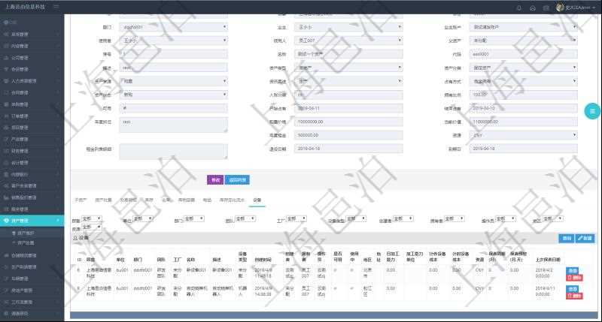Open the user avatar in top bar

pos(560,7)
